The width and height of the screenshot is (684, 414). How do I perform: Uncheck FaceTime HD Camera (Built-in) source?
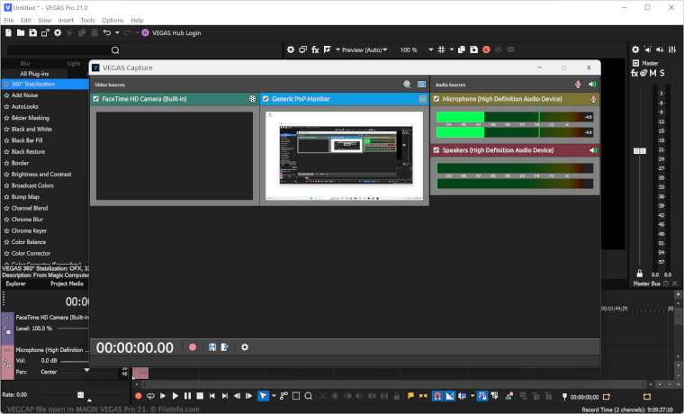point(96,99)
